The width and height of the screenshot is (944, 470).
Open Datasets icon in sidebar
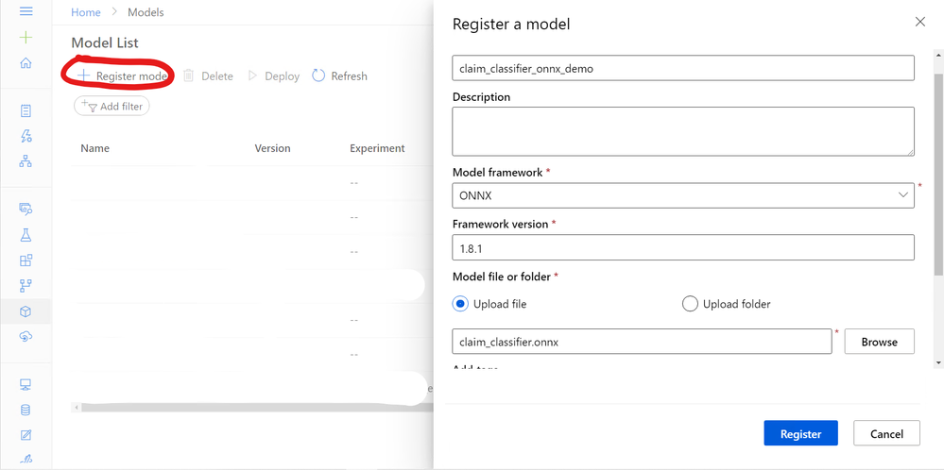[x=26, y=210]
